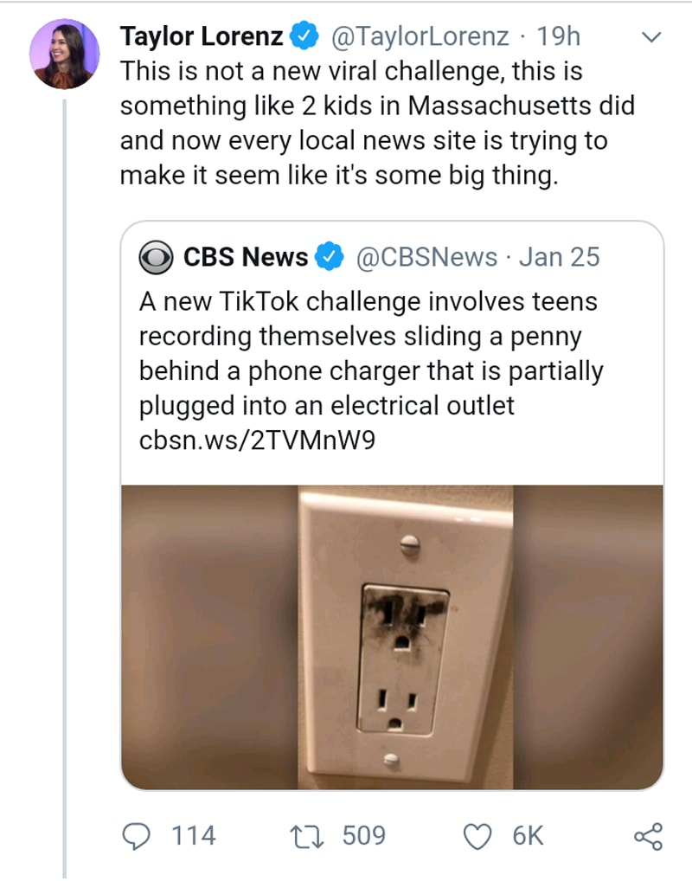Expand the tweet options chevron

coord(651,37)
